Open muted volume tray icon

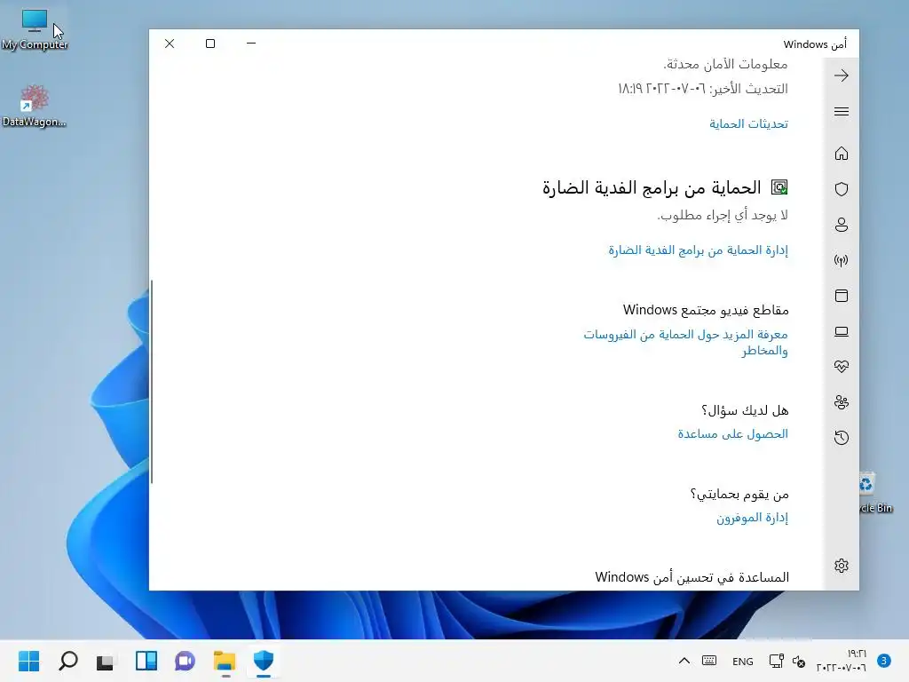click(798, 661)
